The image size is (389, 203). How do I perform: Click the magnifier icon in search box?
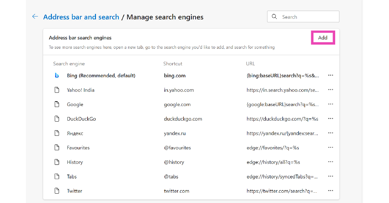[275, 17]
